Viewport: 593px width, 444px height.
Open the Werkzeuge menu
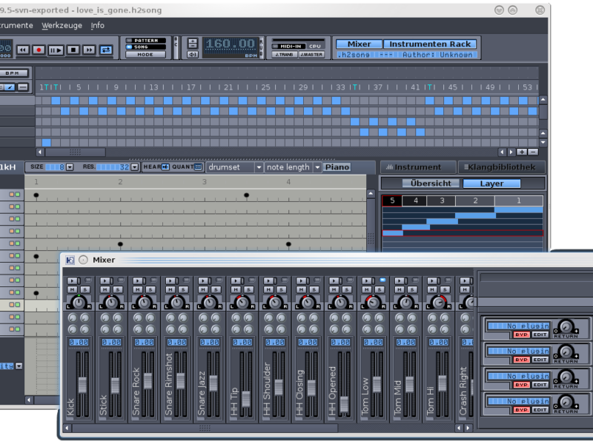(62, 25)
